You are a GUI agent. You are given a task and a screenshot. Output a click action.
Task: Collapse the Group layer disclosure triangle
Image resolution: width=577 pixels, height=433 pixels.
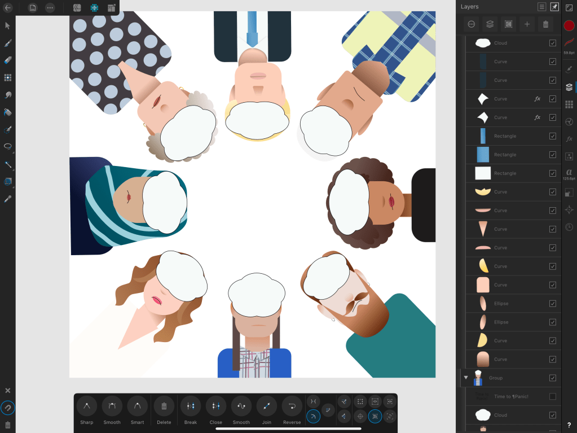click(466, 378)
